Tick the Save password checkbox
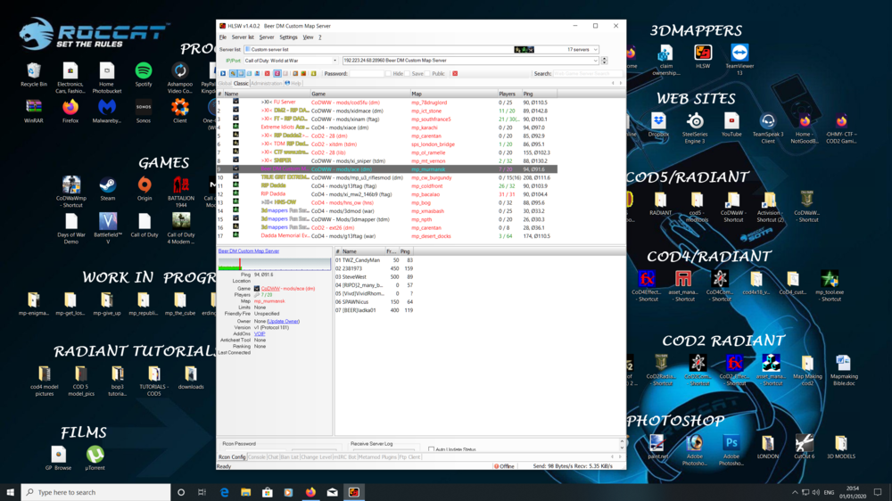This screenshot has width=892, height=501. click(x=408, y=74)
